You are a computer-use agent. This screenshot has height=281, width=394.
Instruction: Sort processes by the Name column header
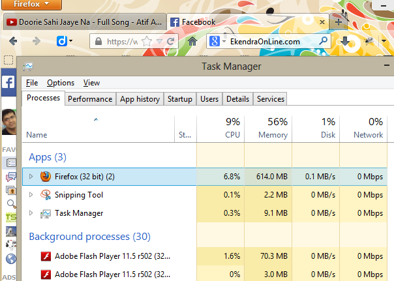(98, 129)
